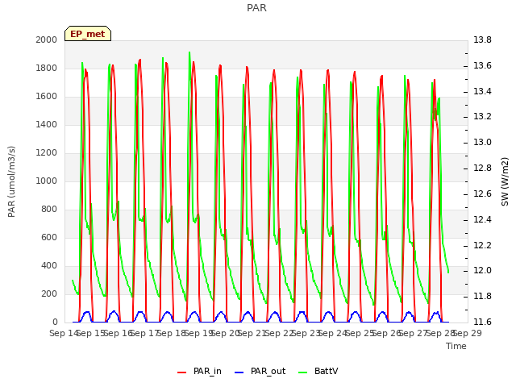Click the 13.2 right axis tick label
Screen dimensions: 516x387
(482, 116)
